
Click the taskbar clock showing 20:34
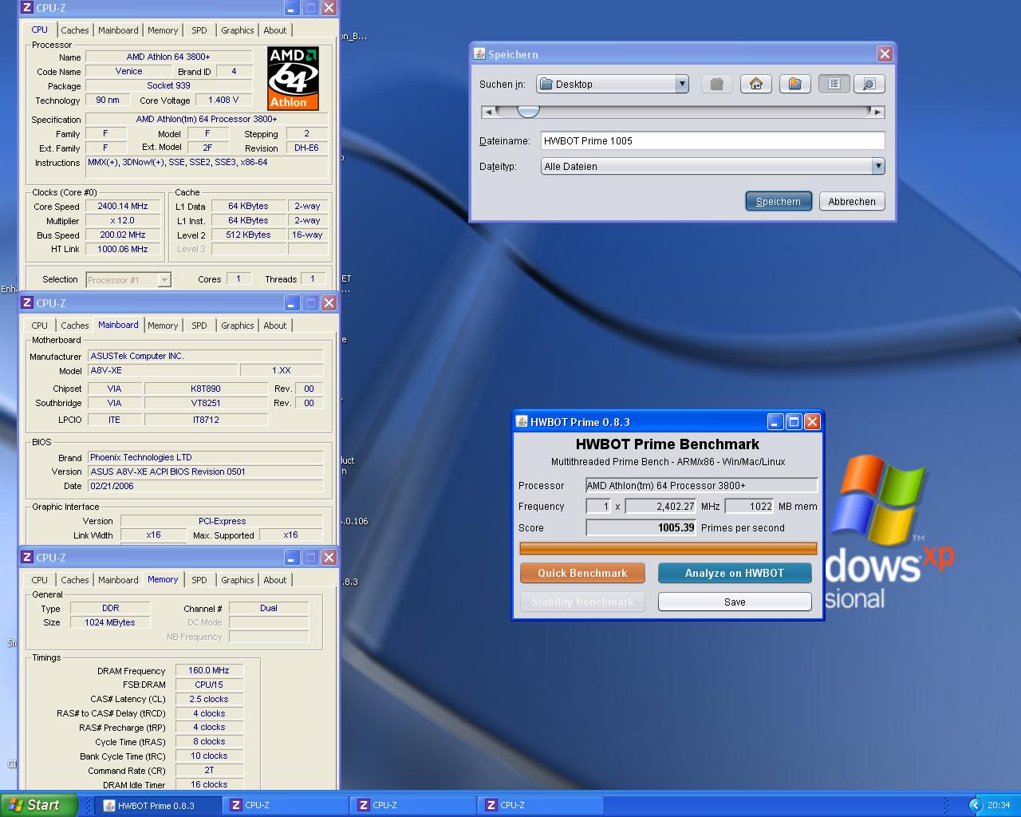[x=999, y=805]
